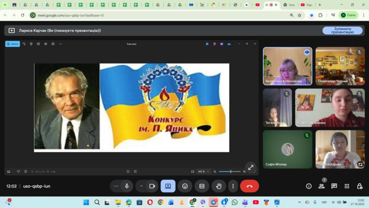This screenshot has height=208, width=369.
Task: Open more options three-dot menu
Action: pyautogui.click(x=233, y=186)
